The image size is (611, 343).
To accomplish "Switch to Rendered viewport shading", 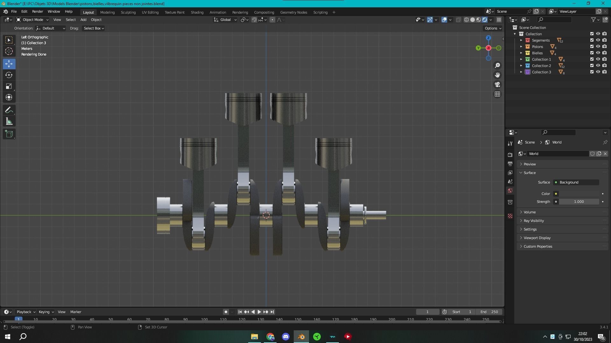I will (x=485, y=20).
